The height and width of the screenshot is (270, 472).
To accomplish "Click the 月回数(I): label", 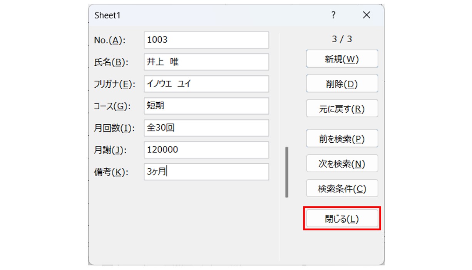I will point(115,128).
